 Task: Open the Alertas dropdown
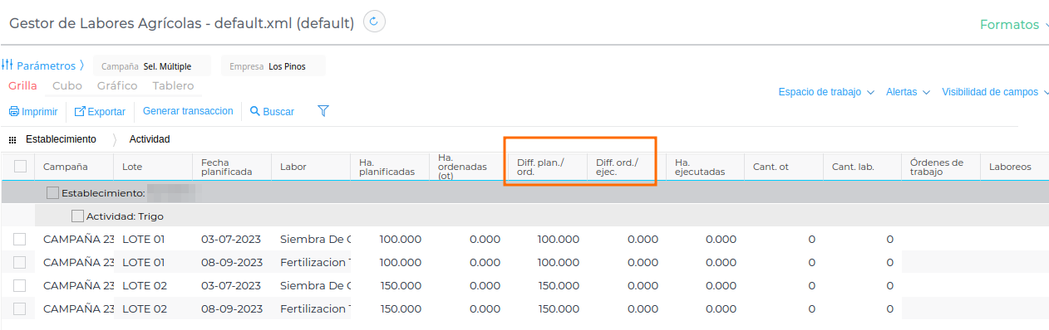pyautogui.click(x=908, y=92)
